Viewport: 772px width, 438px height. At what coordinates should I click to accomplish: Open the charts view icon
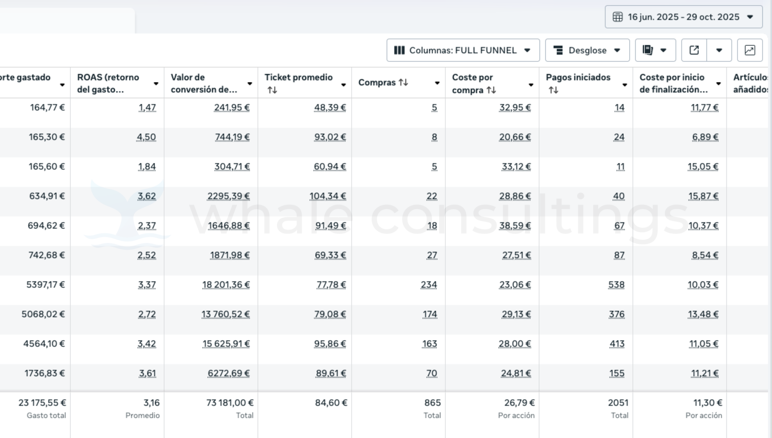coord(750,50)
